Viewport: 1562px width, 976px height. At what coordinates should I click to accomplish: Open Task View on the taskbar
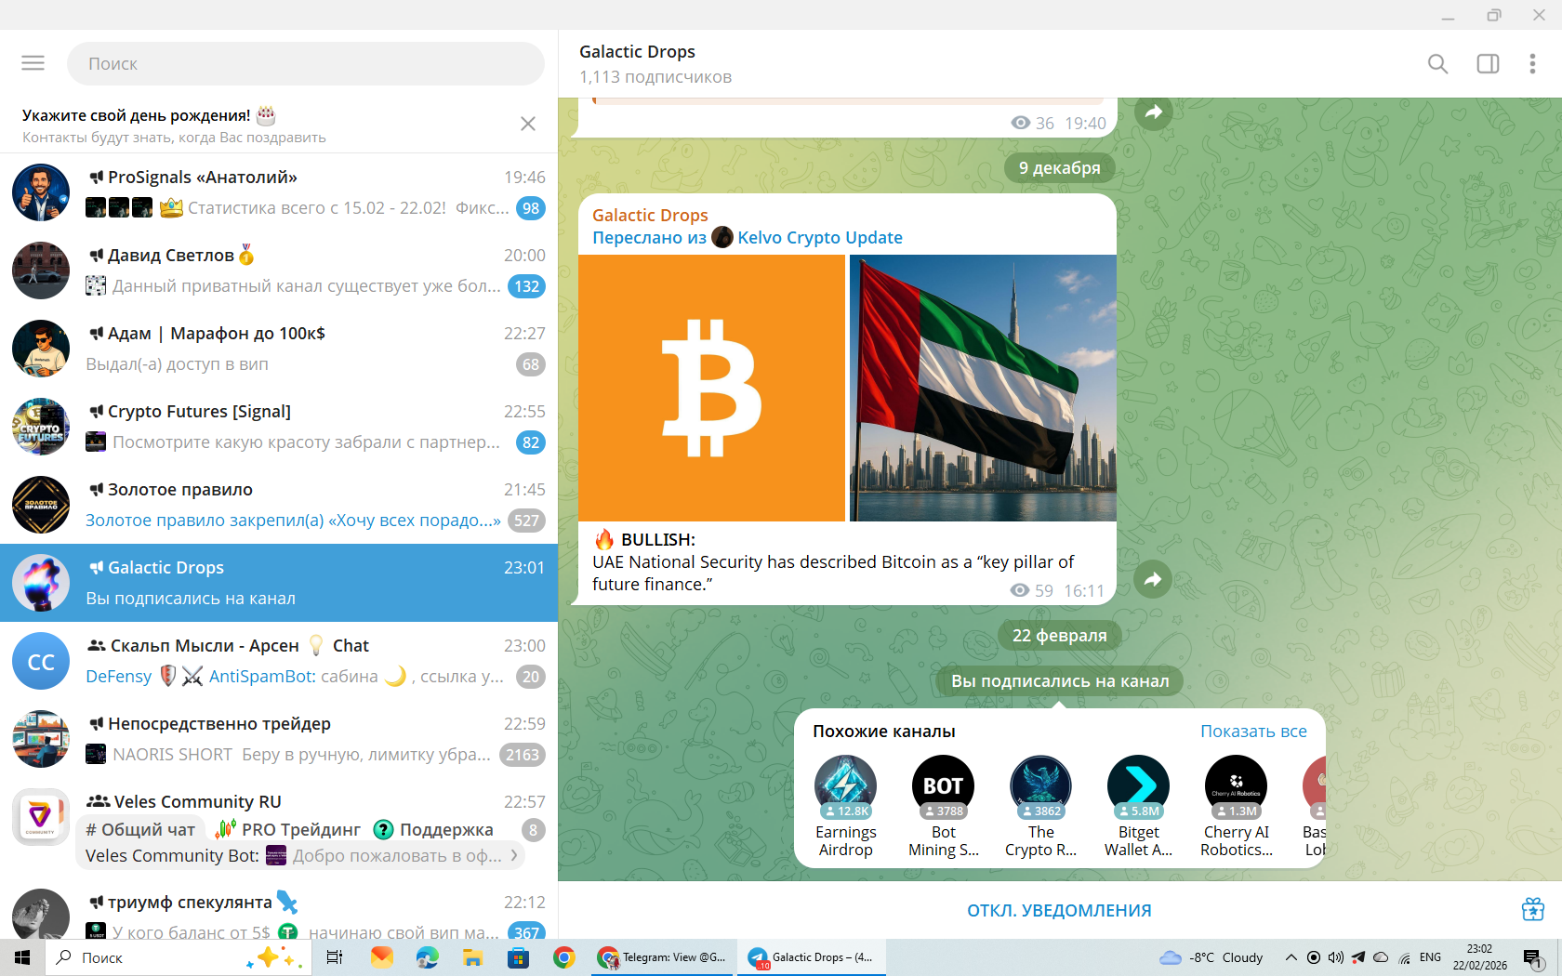pos(335,957)
